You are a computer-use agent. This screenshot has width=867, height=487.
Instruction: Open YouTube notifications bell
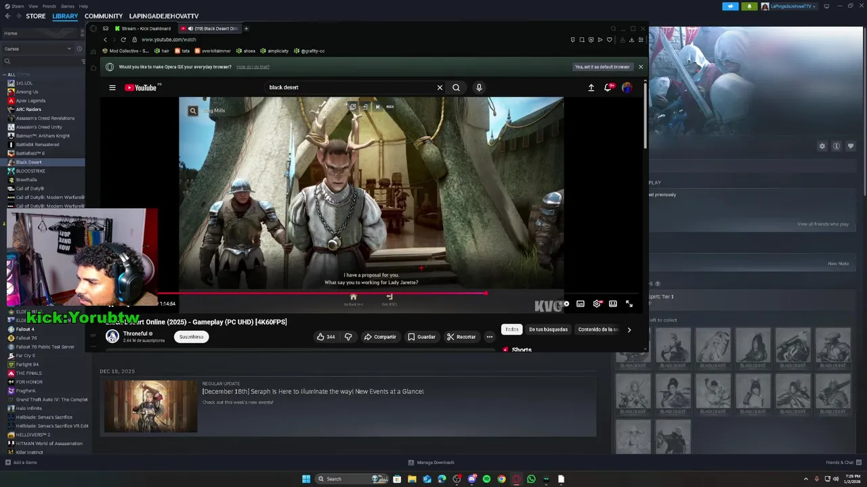click(608, 87)
